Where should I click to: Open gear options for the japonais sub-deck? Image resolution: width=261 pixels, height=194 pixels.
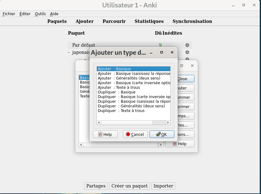point(187,59)
